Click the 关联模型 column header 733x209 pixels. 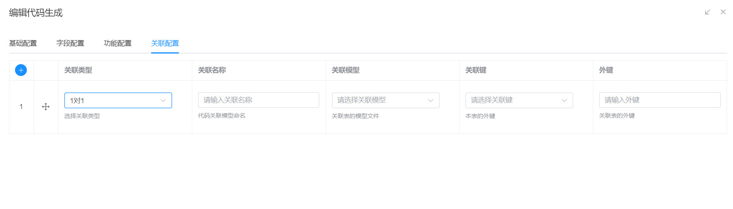click(345, 70)
